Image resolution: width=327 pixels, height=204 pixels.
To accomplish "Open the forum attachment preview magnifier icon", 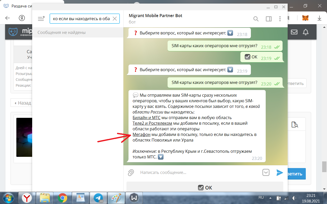I will [295, 125].
